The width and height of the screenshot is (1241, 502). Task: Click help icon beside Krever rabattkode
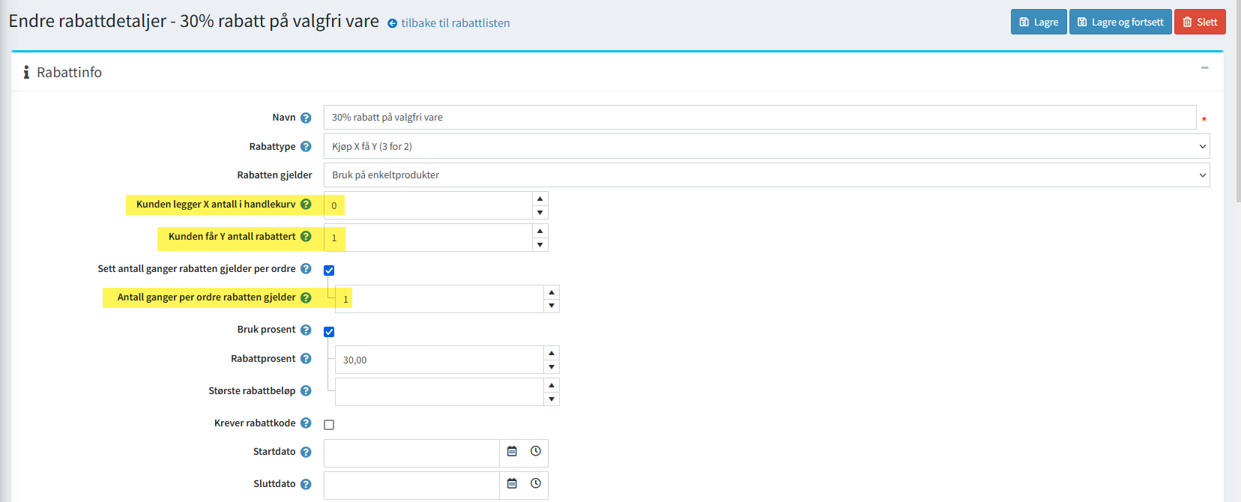pos(306,423)
